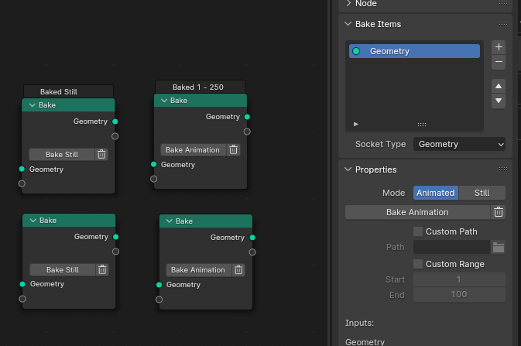The width and height of the screenshot is (521, 346).
Task: Switch bake mode to Still
Action: [x=482, y=193]
